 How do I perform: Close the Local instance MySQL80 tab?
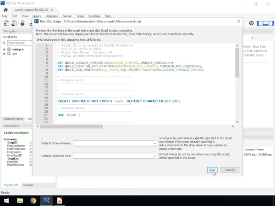[x=52, y=10]
